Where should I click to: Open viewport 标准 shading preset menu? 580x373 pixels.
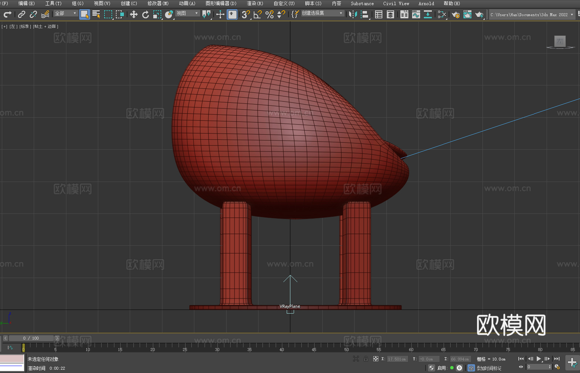(x=25, y=26)
